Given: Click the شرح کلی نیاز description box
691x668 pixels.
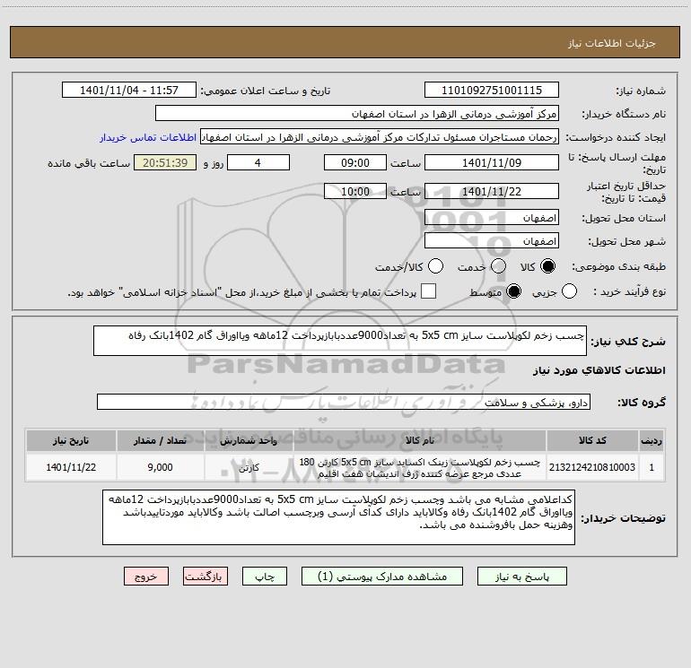Looking at the screenshot, I should (340, 341).
